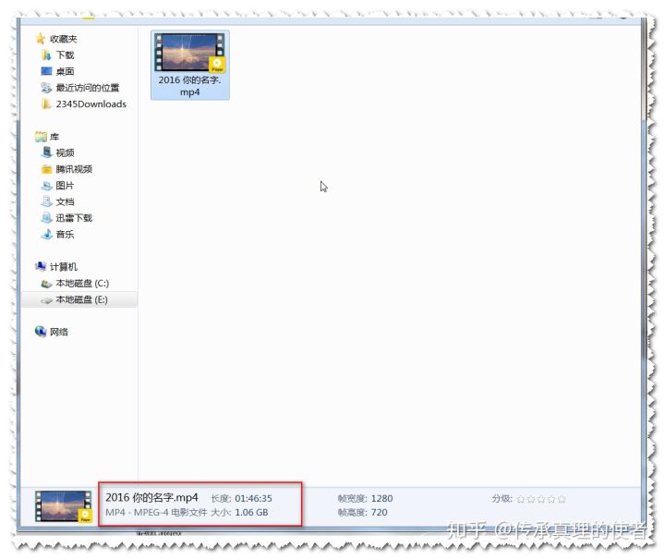This screenshot has width=665, height=559.
Task: Open the 2345Downloads folder icon
Action: [46, 103]
